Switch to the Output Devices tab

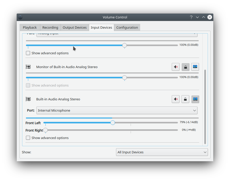click(75, 27)
